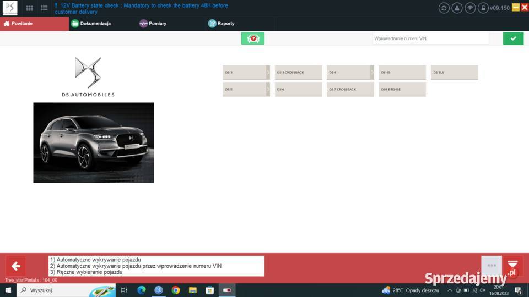Confirm VIN with the green checkmark button
This screenshot has width=529, height=297.
point(513,38)
